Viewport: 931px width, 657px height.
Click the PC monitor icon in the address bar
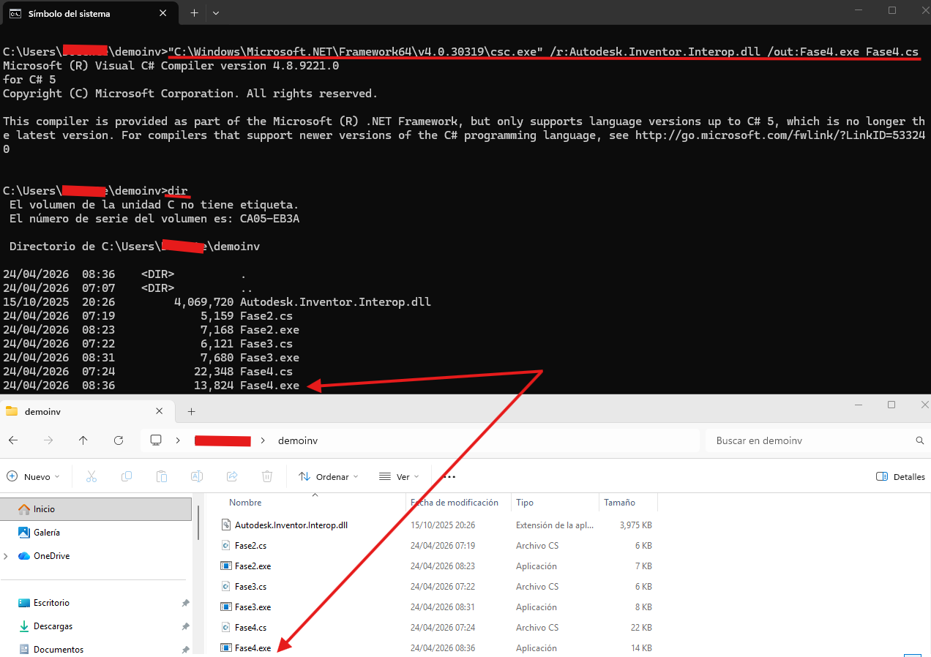tap(155, 440)
